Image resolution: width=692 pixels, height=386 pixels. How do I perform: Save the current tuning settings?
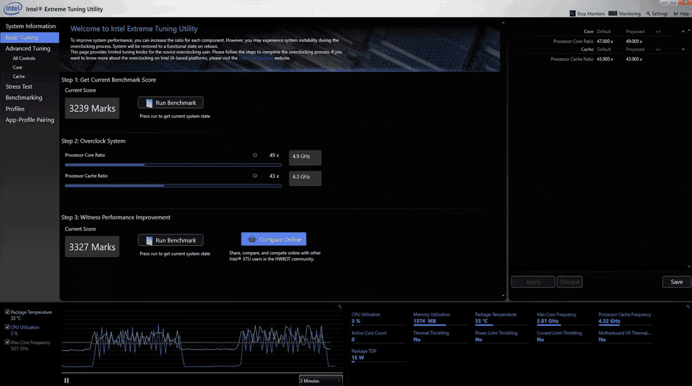676,282
